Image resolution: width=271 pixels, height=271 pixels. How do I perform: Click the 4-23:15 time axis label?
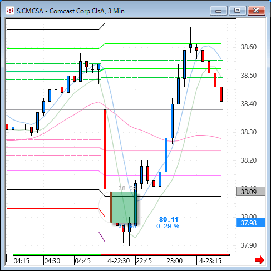pos(210,261)
